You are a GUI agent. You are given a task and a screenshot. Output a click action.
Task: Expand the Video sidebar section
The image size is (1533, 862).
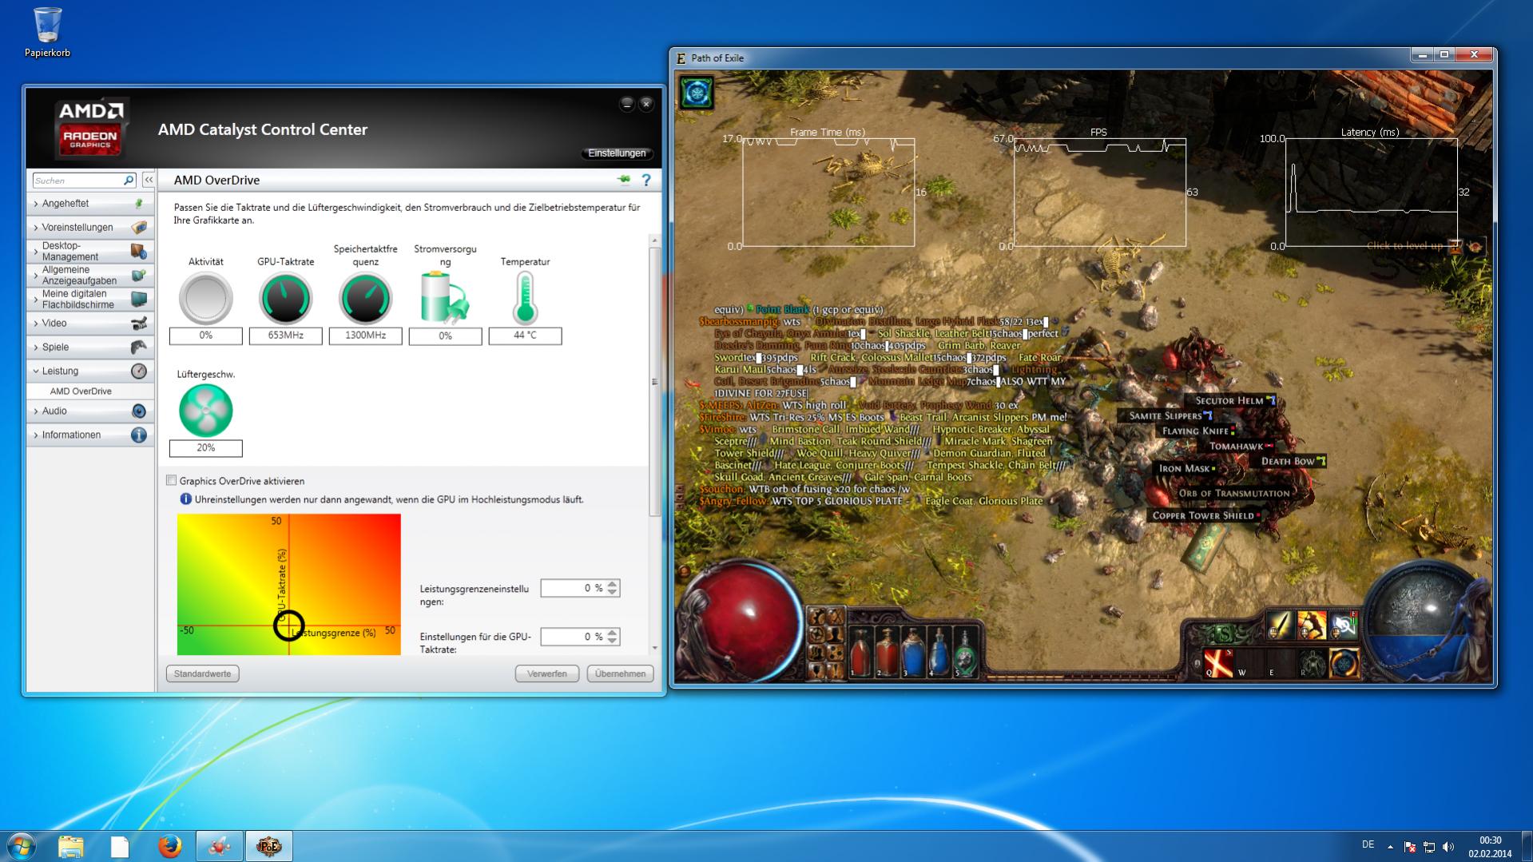click(x=90, y=323)
